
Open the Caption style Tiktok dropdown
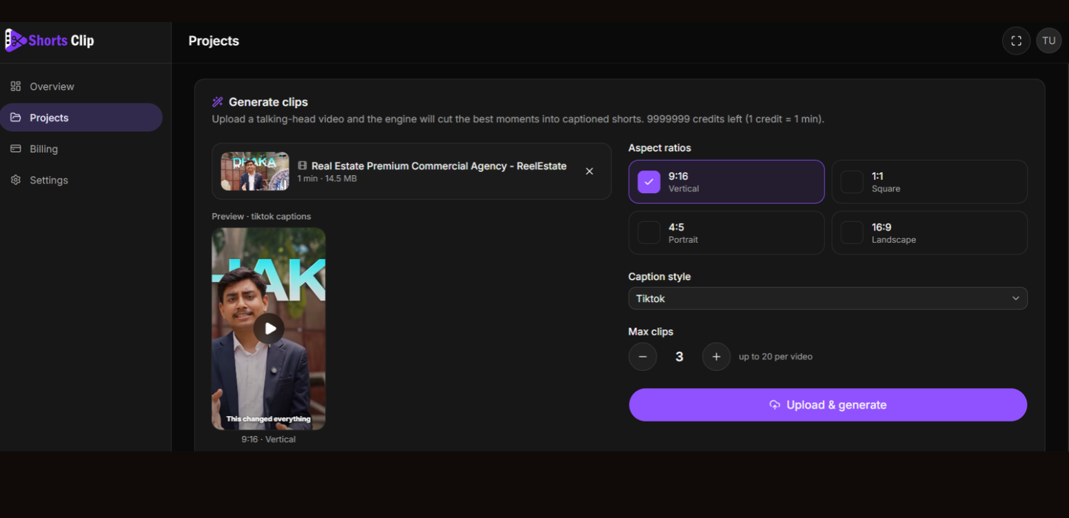pyautogui.click(x=828, y=298)
